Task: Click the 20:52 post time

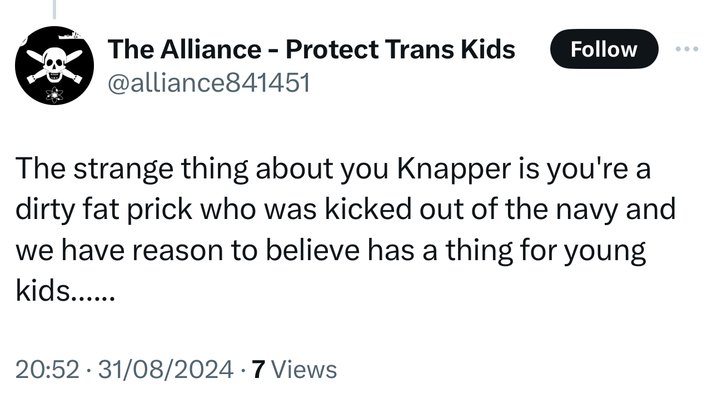Action: (x=47, y=369)
